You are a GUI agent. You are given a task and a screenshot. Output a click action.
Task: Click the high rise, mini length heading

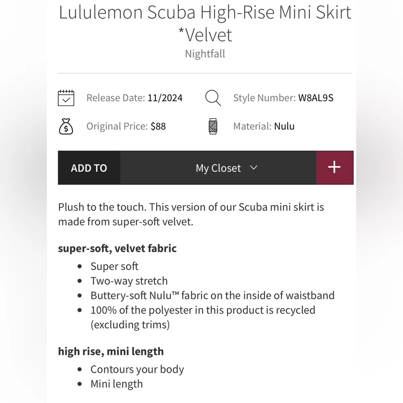(111, 351)
